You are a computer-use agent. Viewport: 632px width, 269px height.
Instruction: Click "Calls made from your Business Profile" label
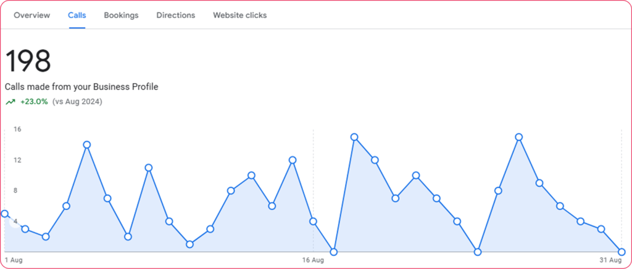click(x=81, y=87)
